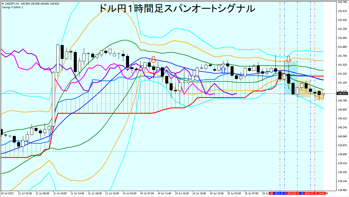The width and height of the screenshot is (349, 197).
Task: Click price scale value 142.065
Action: 342,38
